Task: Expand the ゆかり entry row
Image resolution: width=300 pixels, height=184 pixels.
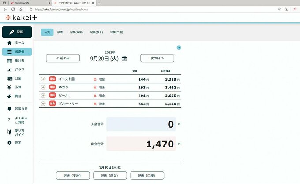Action: tap(43, 87)
